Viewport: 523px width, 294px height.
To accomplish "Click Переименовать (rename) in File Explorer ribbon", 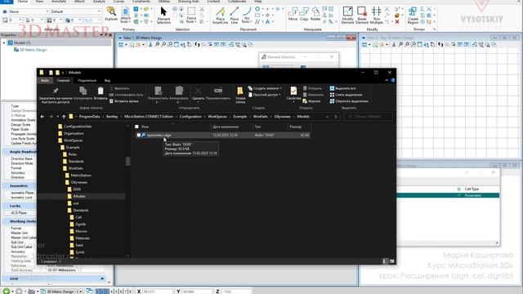I will (x=218, y=94).
